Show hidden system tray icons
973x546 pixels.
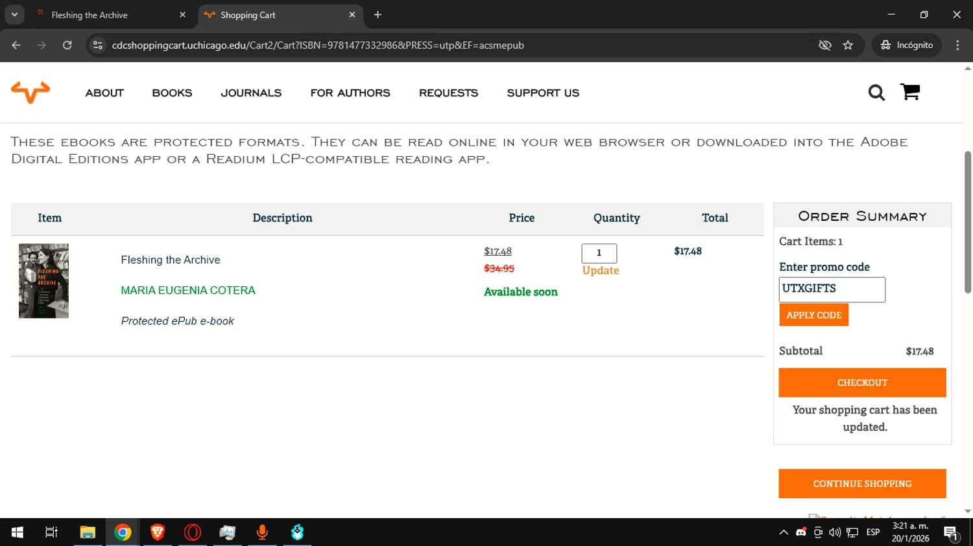pos(784,532)
